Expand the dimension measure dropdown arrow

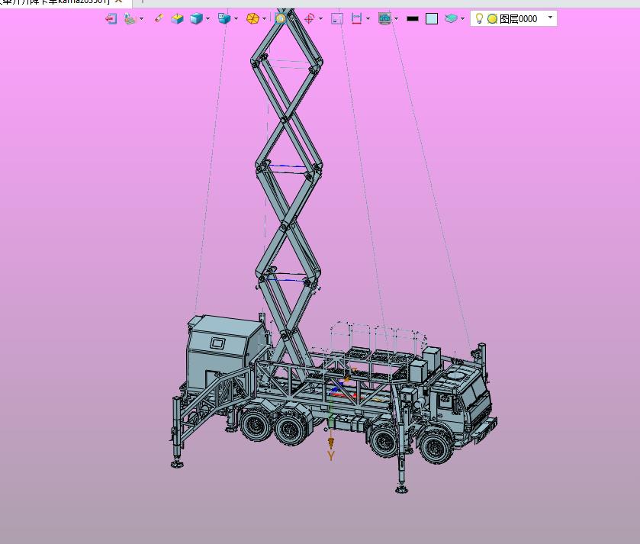tap(368, 19)
